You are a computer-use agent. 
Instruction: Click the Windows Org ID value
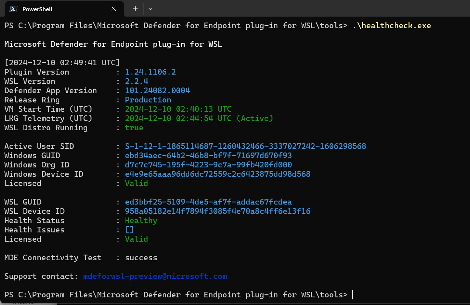(208, 165)
